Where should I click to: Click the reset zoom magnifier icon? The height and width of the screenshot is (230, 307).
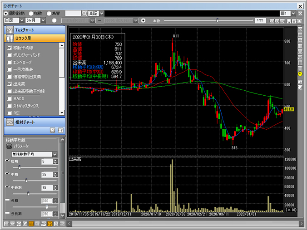tap(282, 21)
